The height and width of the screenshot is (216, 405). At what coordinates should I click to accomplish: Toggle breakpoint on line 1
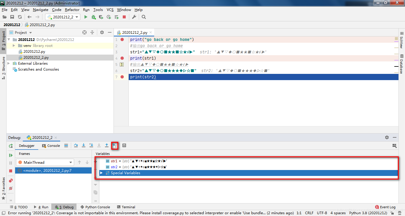122,39
